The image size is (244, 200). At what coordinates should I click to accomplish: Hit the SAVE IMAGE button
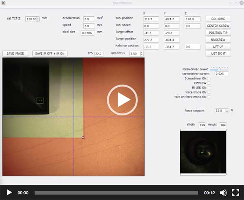(15, 53)
